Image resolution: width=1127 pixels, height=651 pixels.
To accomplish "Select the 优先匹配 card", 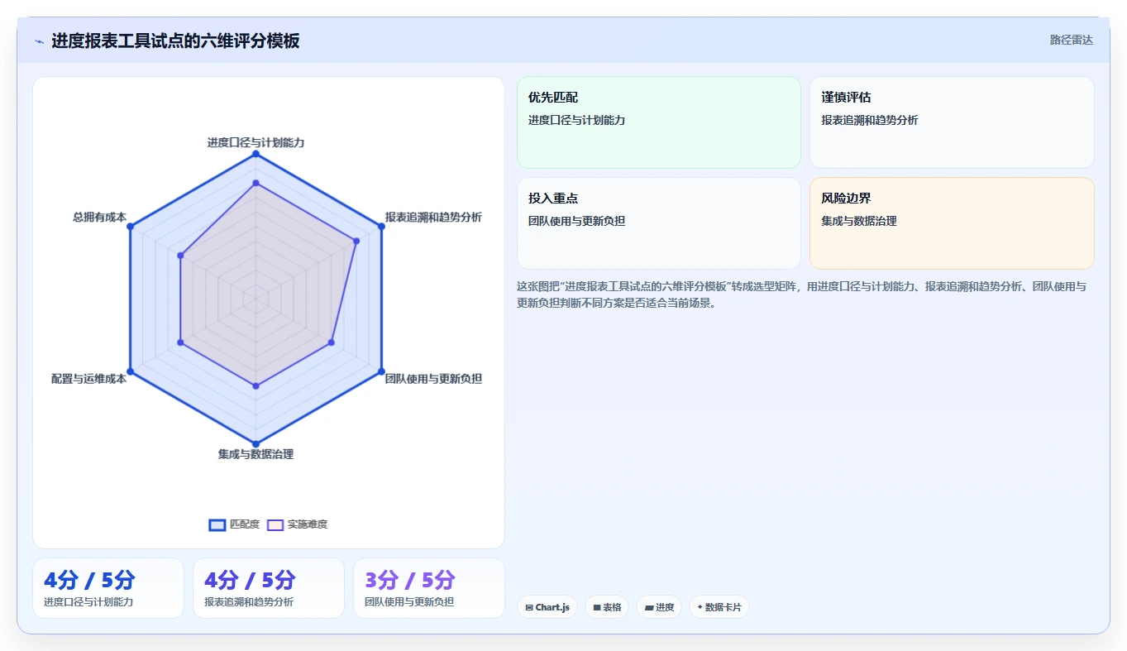I will click(659, 122).
